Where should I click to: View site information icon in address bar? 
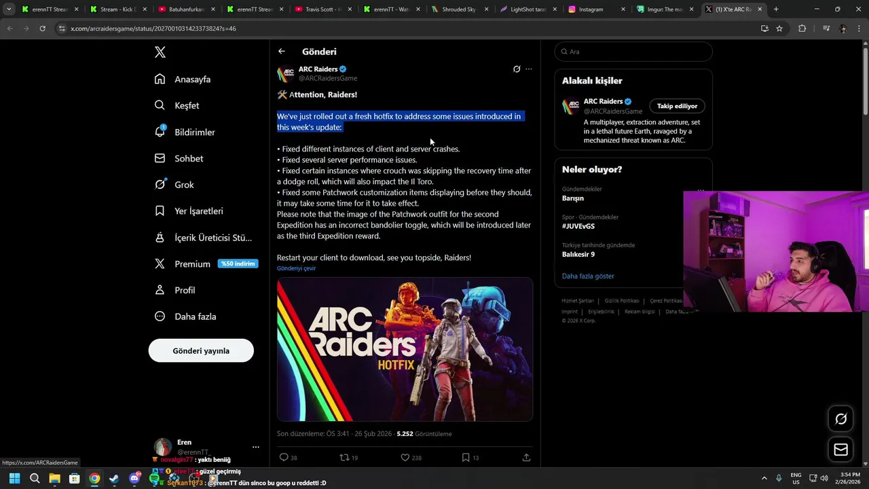62,29
